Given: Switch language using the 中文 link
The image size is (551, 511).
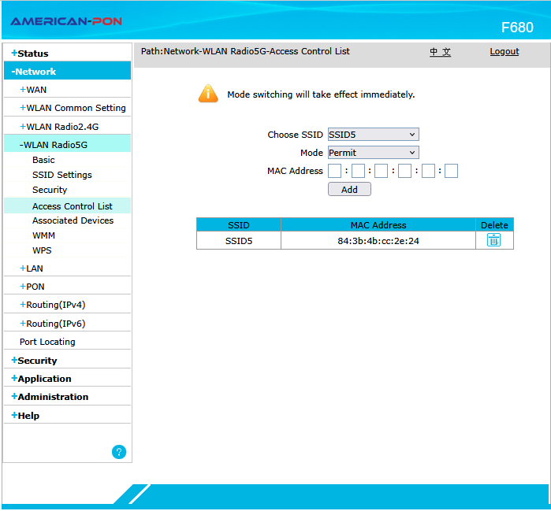Looking at the screenshot, I should tap(440, 51).
